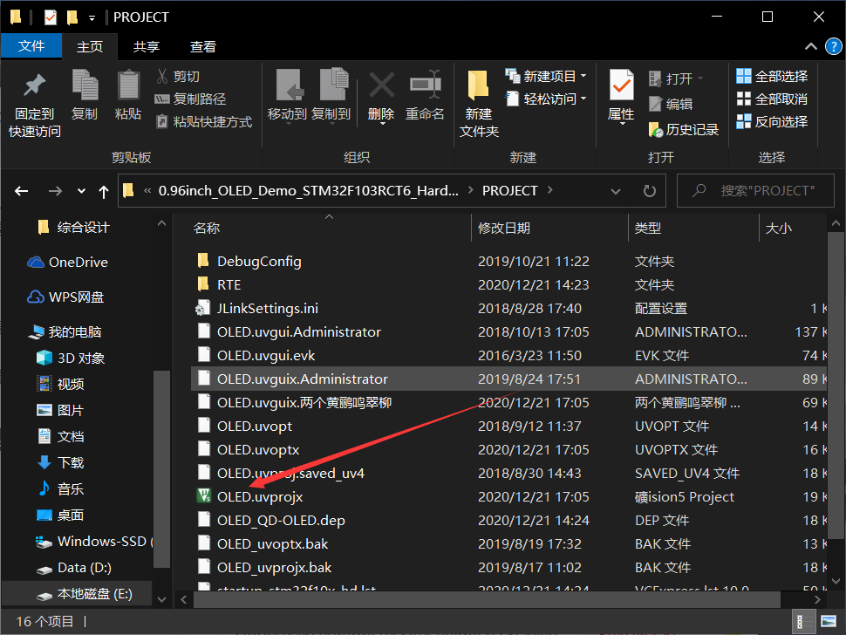Viewport: 846px width, 635px height.
Task: Open the Properties (属性) icon
Action: (x=622, y=85)
